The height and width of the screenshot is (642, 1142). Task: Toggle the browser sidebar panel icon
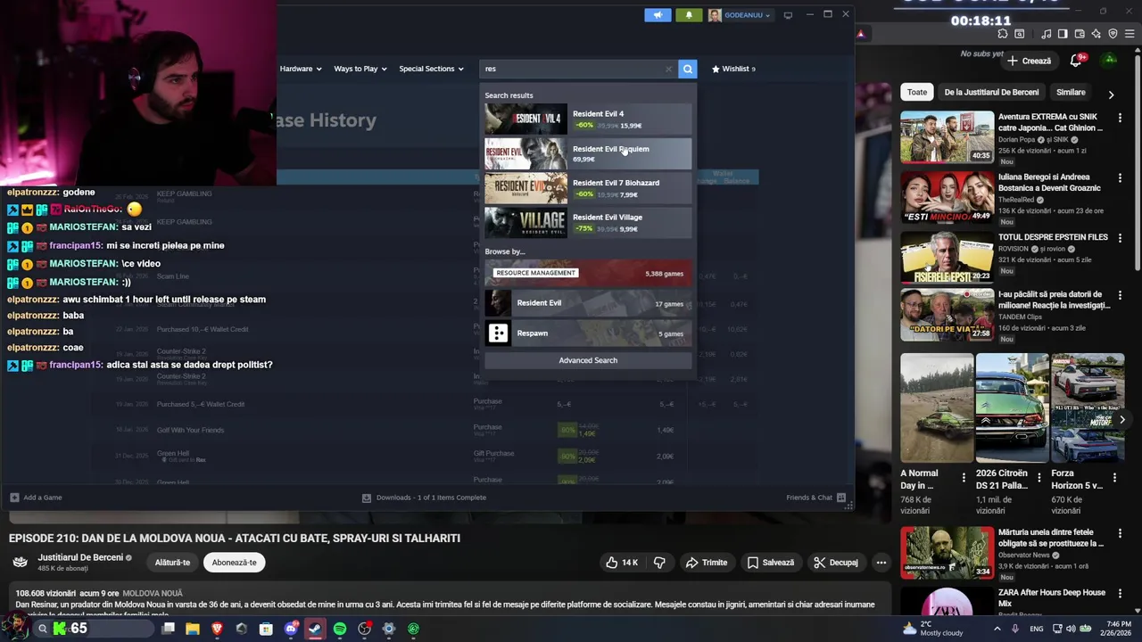pos(1063,34)
